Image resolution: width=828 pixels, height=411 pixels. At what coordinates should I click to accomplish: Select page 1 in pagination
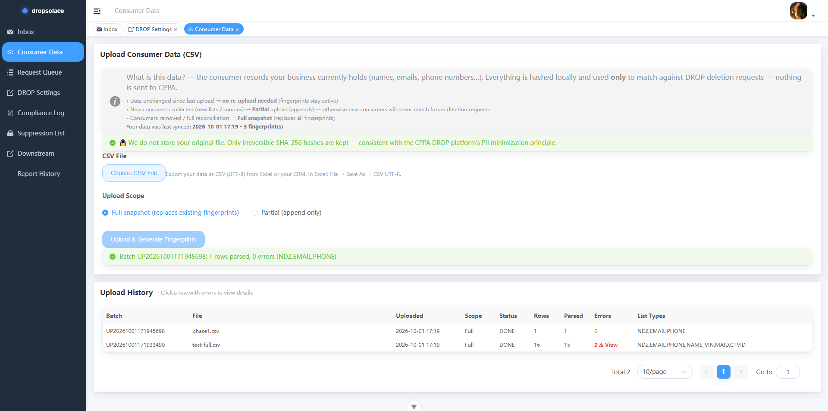[724, 372]
